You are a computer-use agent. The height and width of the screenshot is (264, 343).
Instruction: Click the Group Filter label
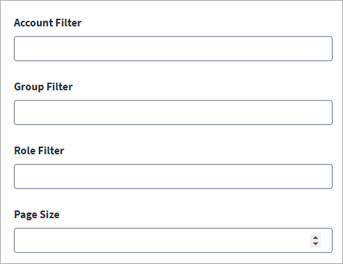[43, 87]
